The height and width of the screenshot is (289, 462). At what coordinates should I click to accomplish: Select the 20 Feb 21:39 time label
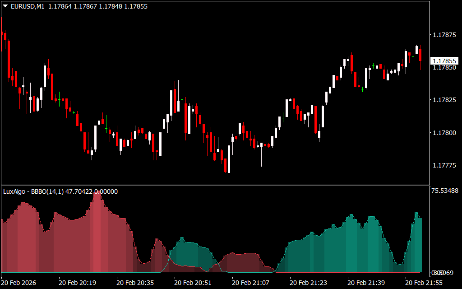366,282
